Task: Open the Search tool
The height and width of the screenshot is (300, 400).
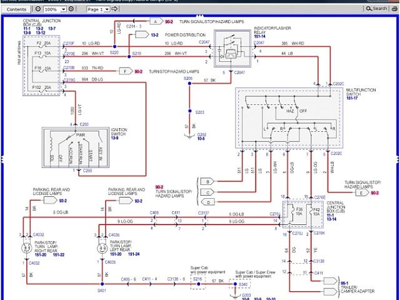Action: pyautogui.click(x=377, y=9)
